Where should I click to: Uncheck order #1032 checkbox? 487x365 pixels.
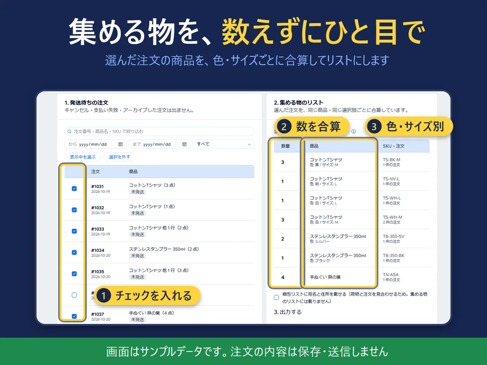[x=74, y=210]
